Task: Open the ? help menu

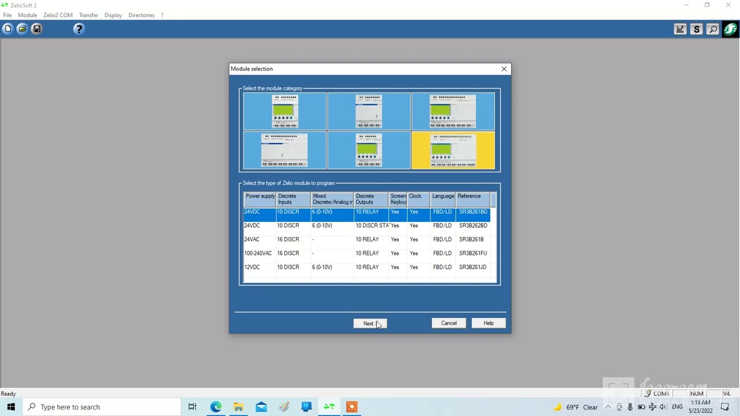Action: pos(162,15)
